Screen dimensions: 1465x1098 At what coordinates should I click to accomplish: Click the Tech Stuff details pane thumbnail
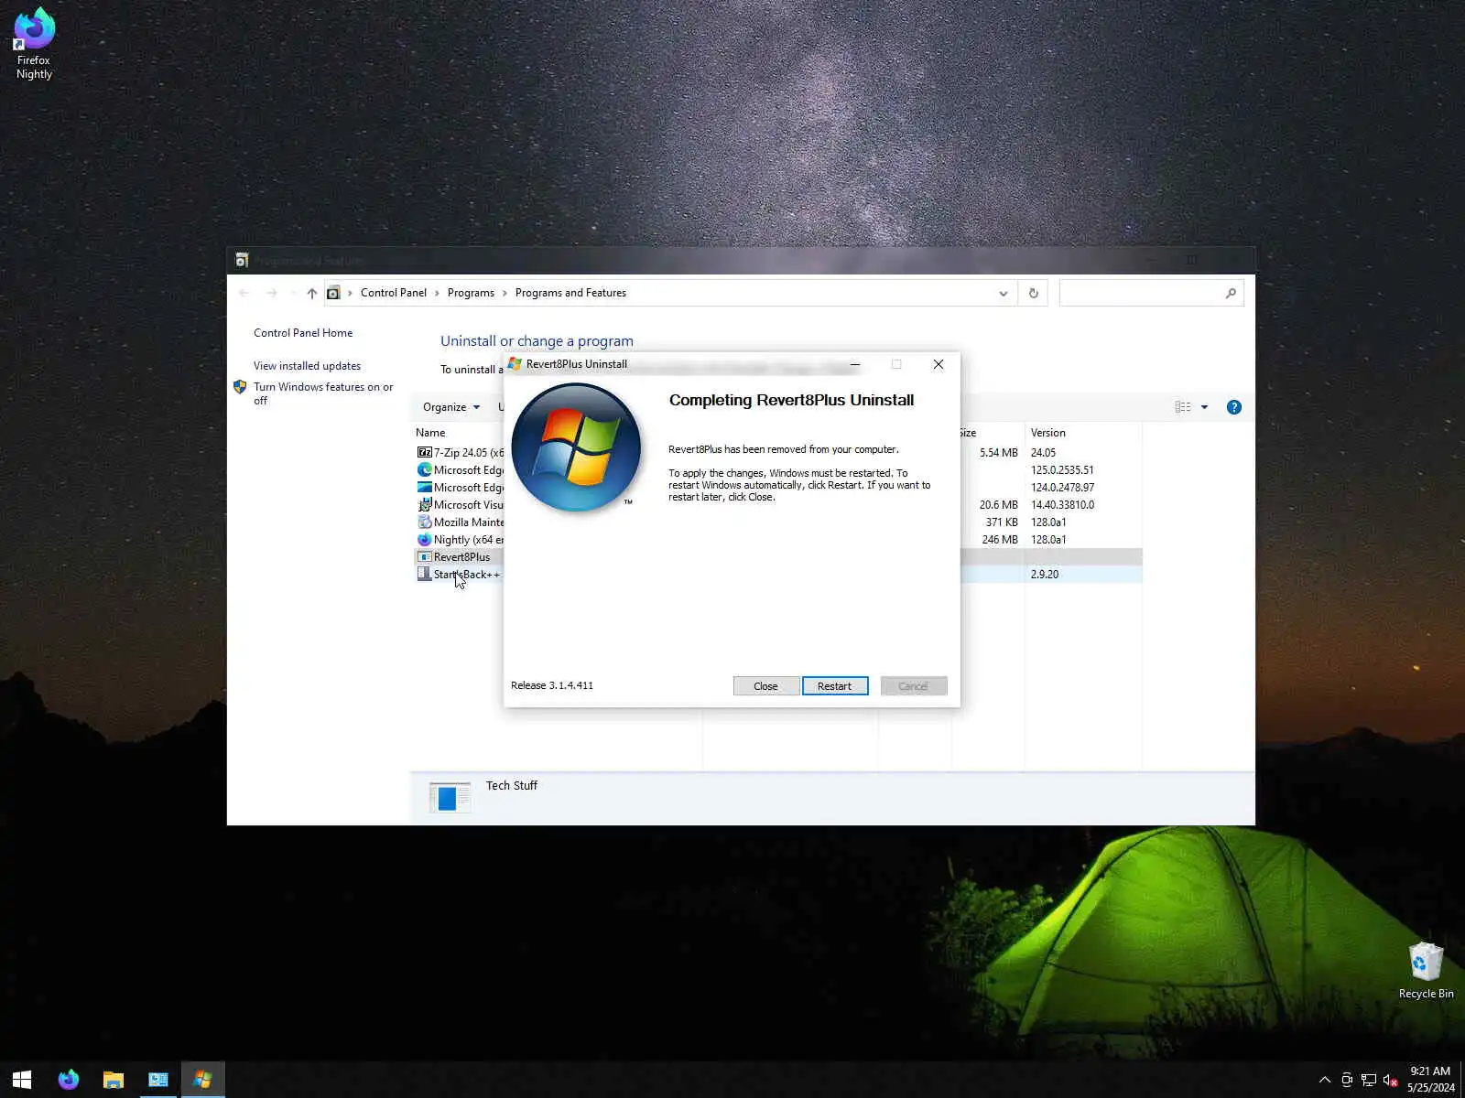click(450, 797)
